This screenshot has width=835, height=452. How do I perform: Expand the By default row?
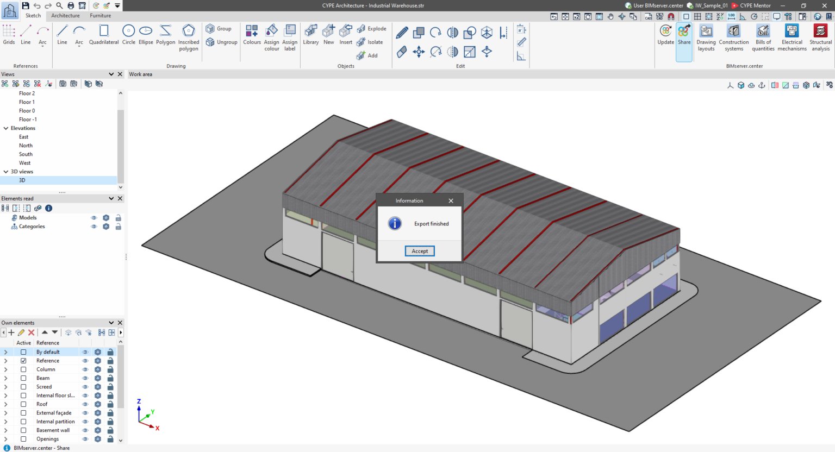5,352
